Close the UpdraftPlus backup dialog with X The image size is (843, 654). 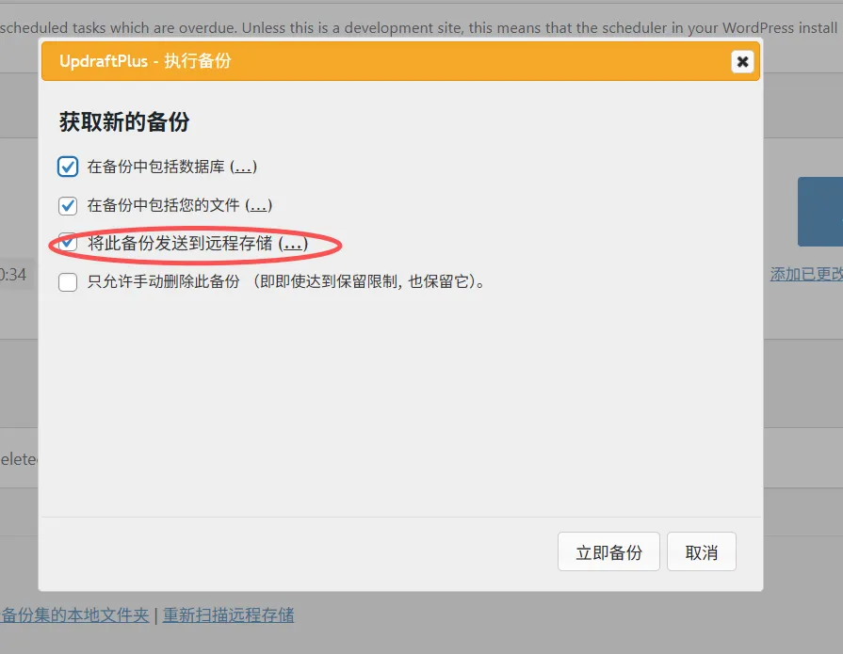[x=742, y=62]
